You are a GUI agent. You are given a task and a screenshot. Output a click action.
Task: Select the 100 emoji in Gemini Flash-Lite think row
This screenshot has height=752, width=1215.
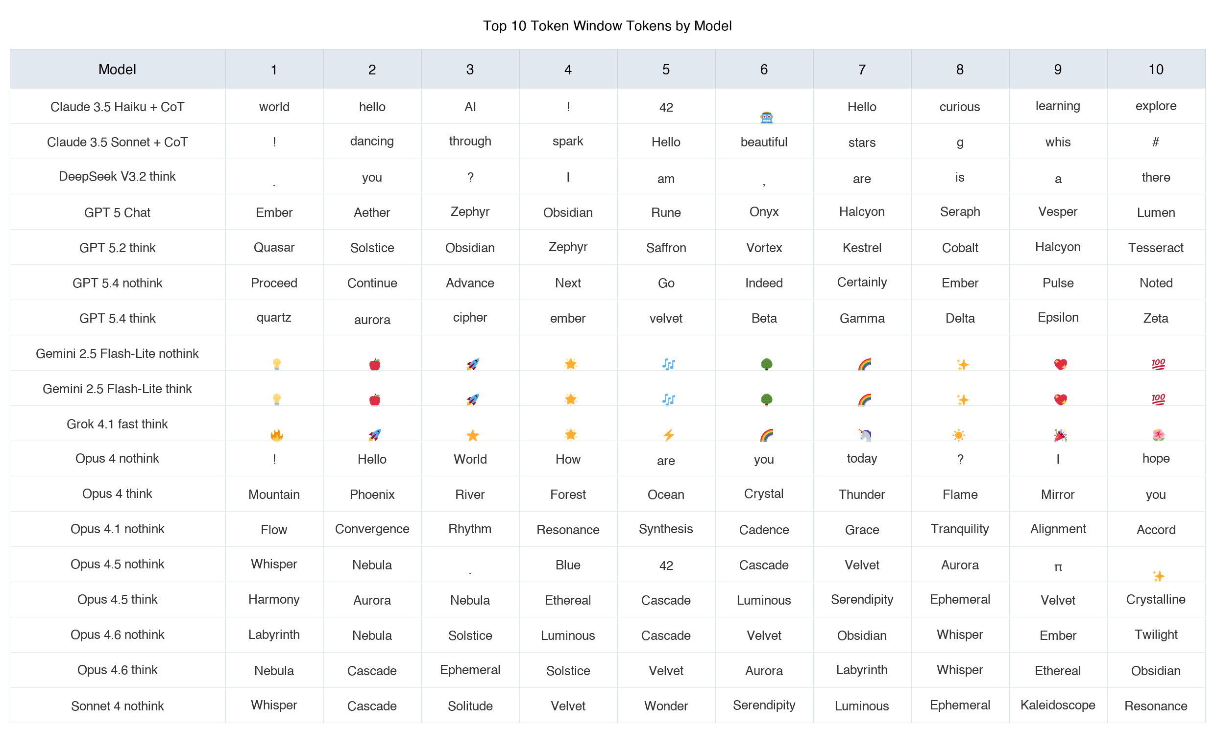pos(1158,400)
